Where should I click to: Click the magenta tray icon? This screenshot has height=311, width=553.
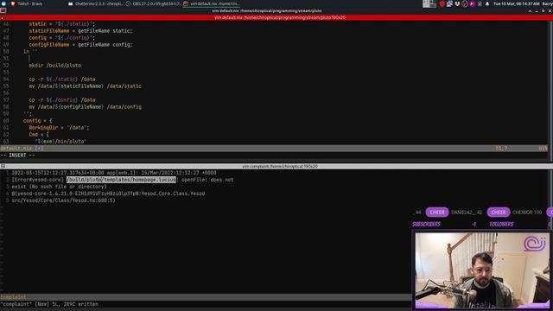473,3
